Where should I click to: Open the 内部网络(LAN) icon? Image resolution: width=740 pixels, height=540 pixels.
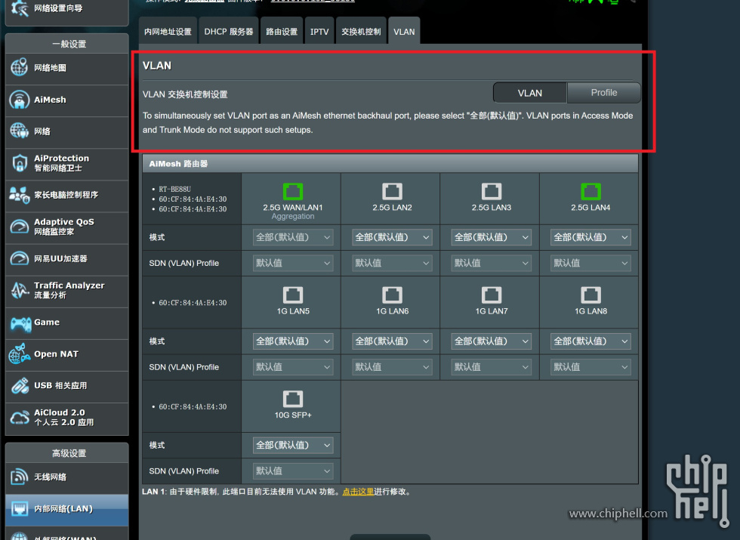(20, 509)
